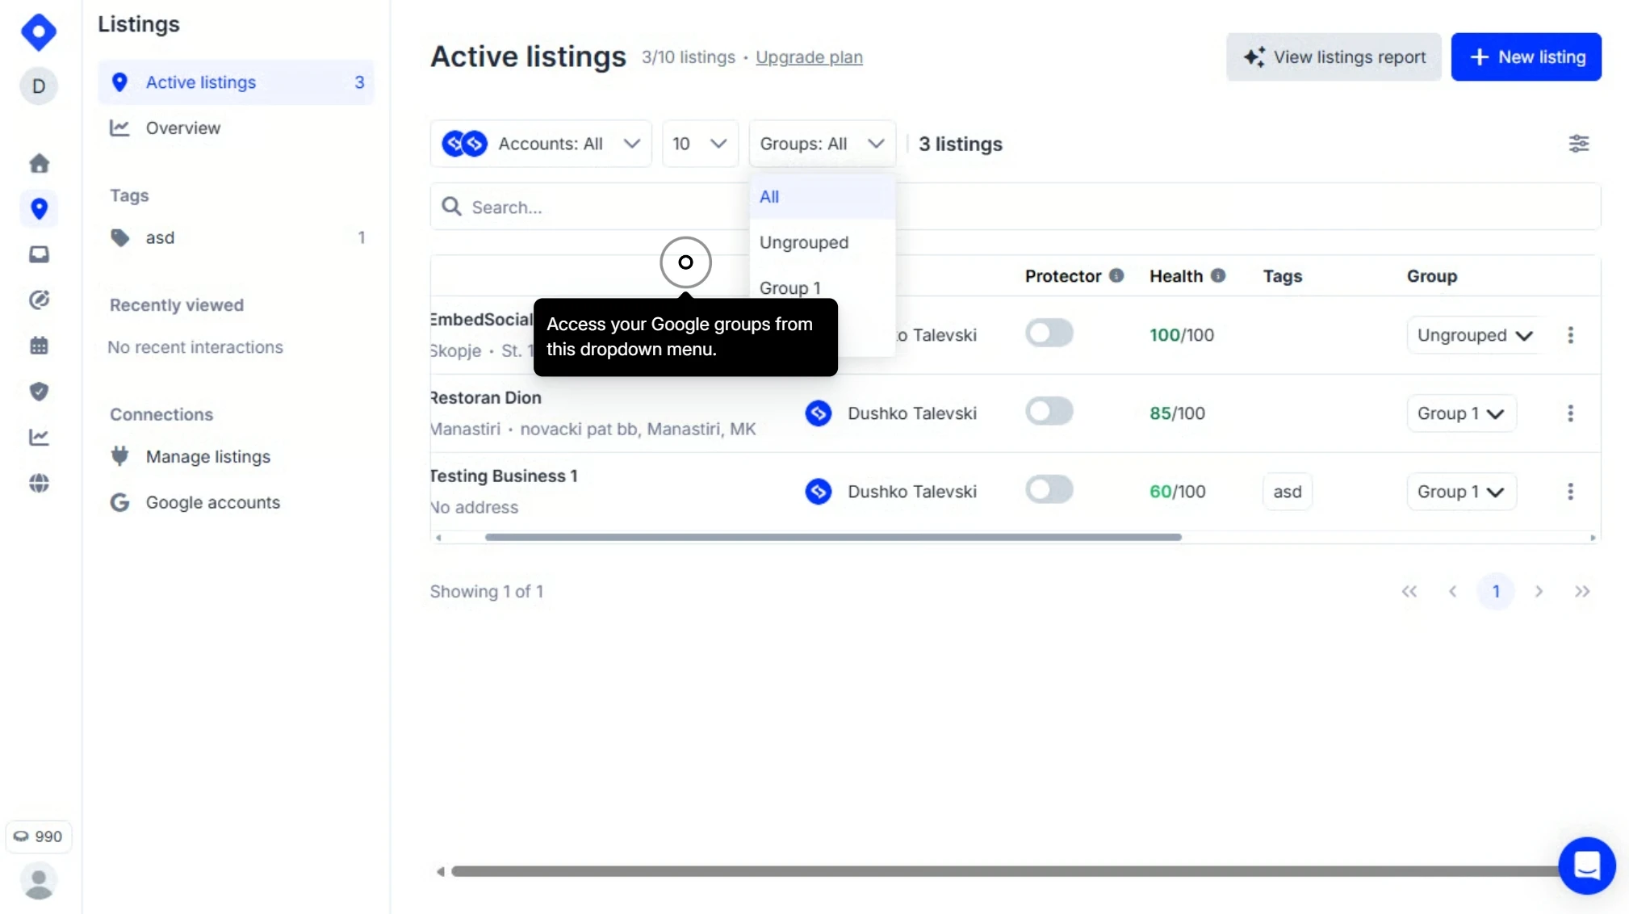The image size is (1629, 914).
Task: Go to next page
Action: point(1539,591)
